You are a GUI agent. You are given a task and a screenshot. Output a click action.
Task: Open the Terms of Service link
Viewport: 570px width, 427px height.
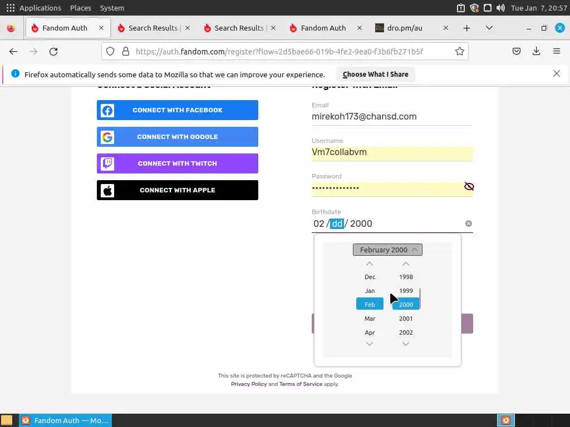coord(301,384)
